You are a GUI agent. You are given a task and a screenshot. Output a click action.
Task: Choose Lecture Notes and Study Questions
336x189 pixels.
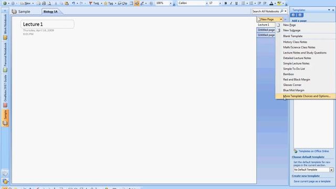coord(306,52)
